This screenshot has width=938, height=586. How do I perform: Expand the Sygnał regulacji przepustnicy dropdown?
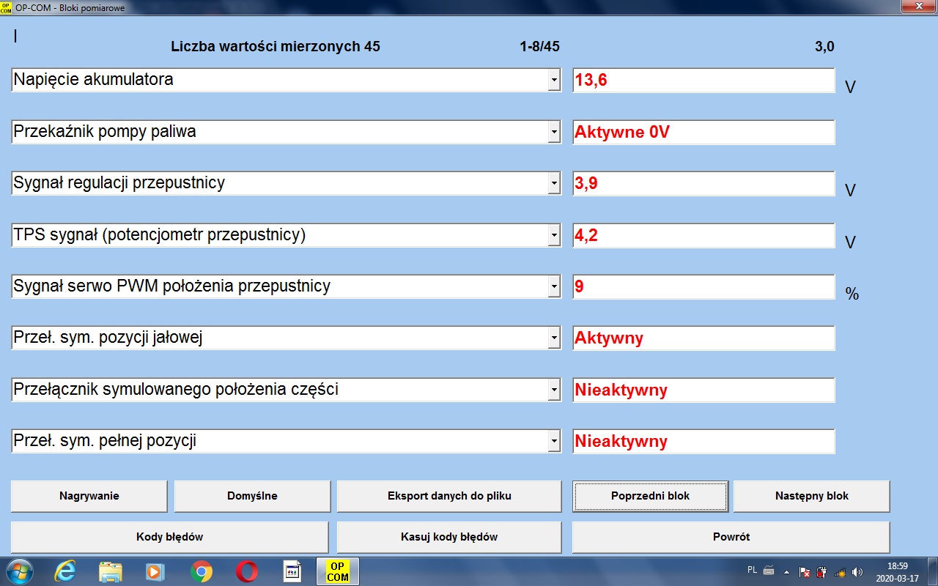pos(554,184)
